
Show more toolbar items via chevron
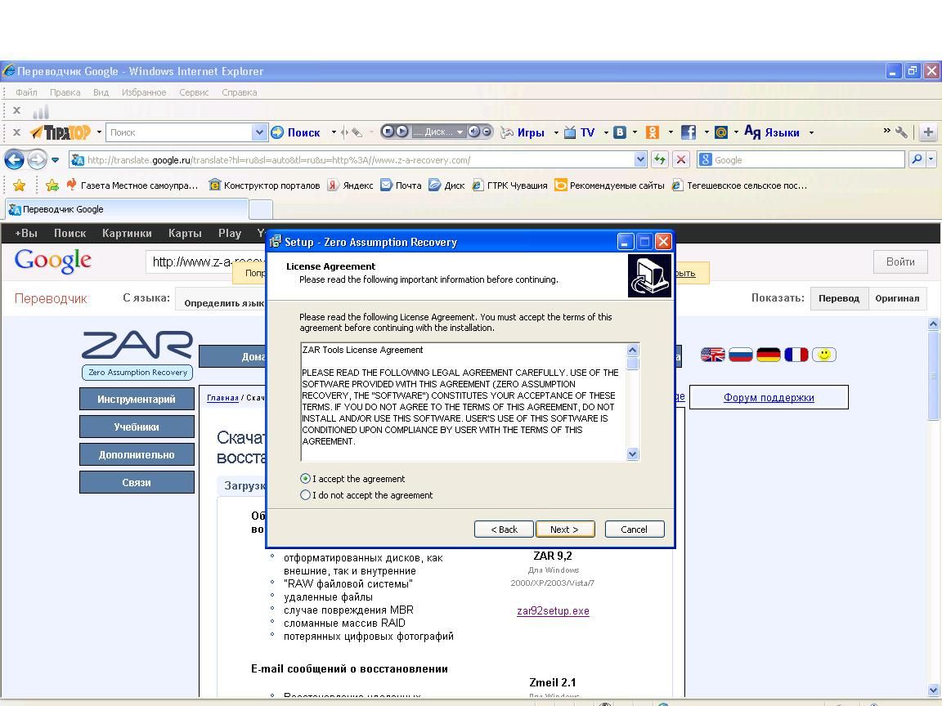click(886, 130)
